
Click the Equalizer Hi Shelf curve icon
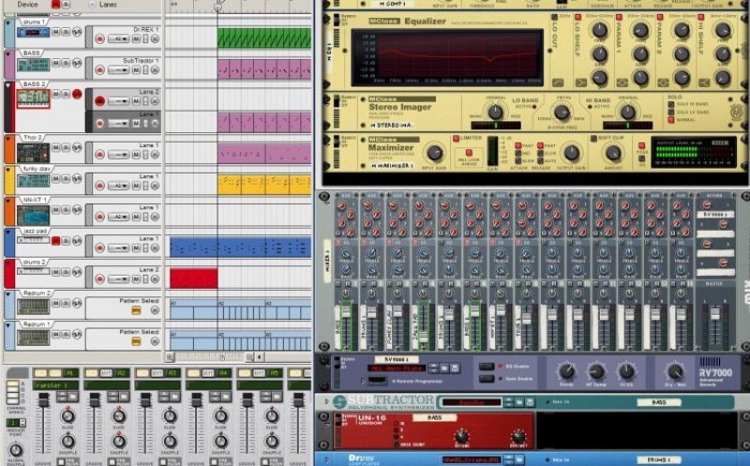704,83
